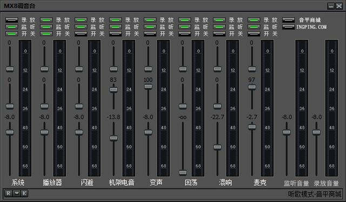The height and width of the screenshot is (202, 346).
Task: Toggle 录放 LED on the 麦克 channel
Action: [254, 20]
